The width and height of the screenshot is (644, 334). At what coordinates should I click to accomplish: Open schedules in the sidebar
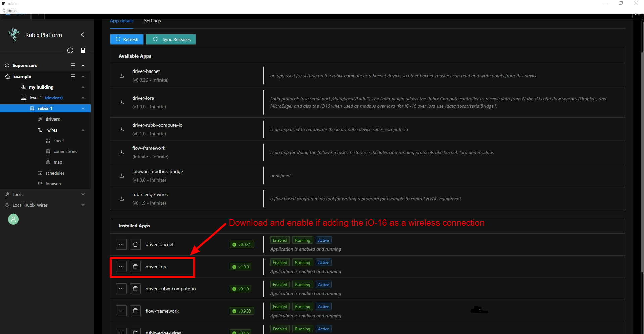point(55,173)
